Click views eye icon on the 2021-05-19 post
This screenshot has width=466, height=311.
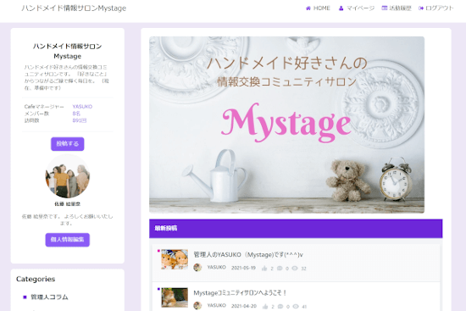tap(295, 268)
